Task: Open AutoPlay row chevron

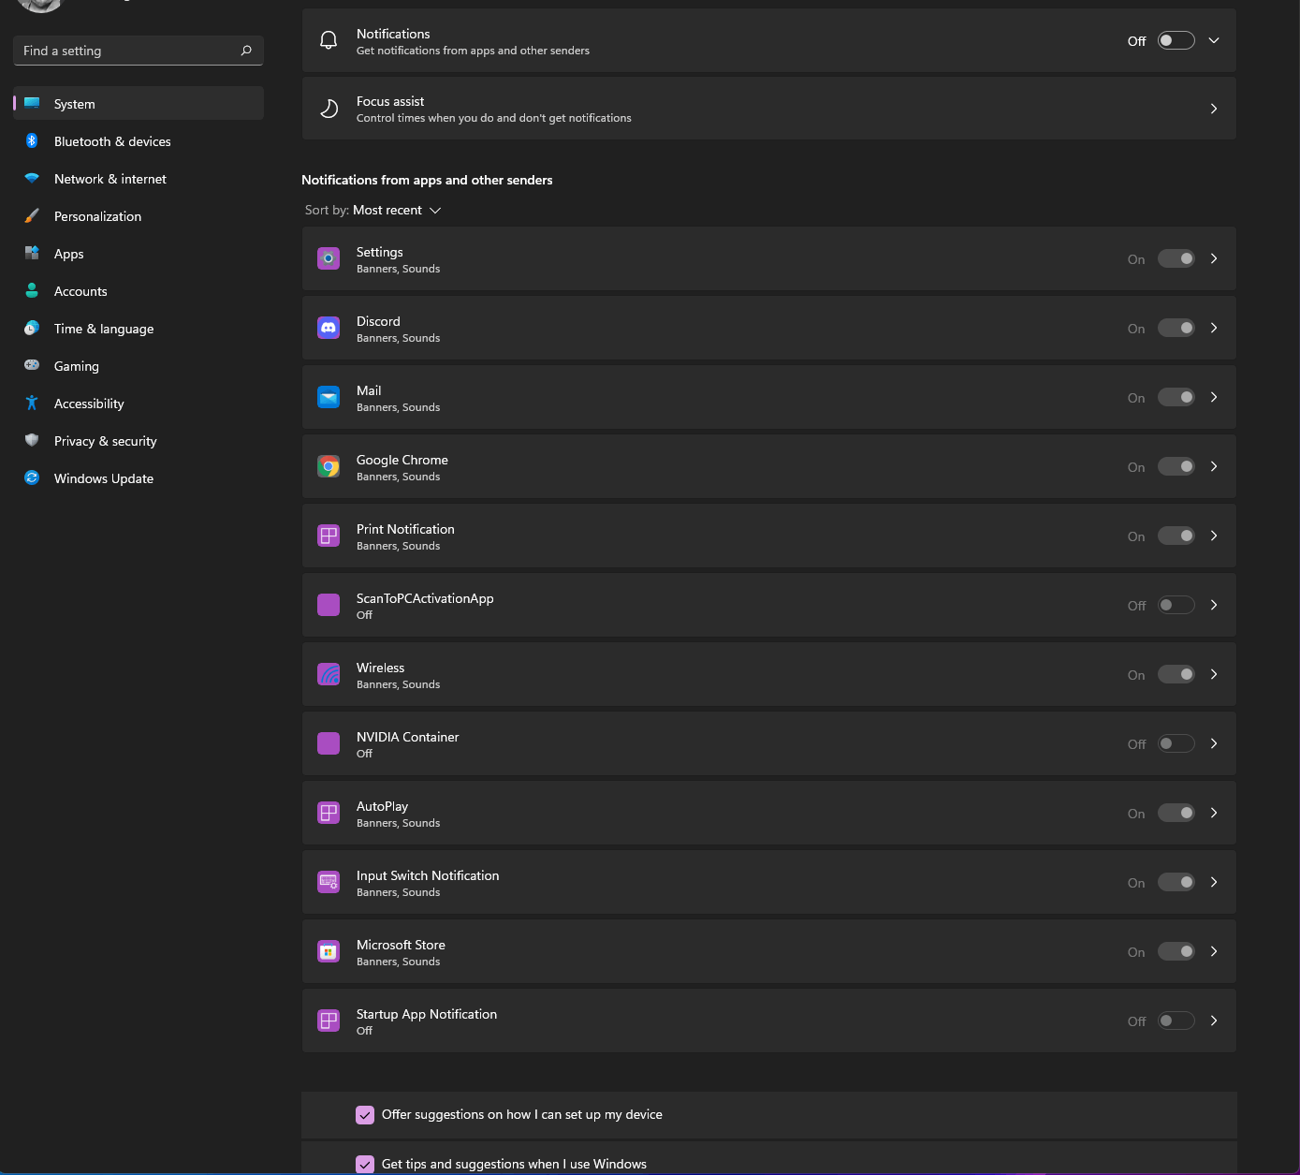Action: (x=1214, y=813)
